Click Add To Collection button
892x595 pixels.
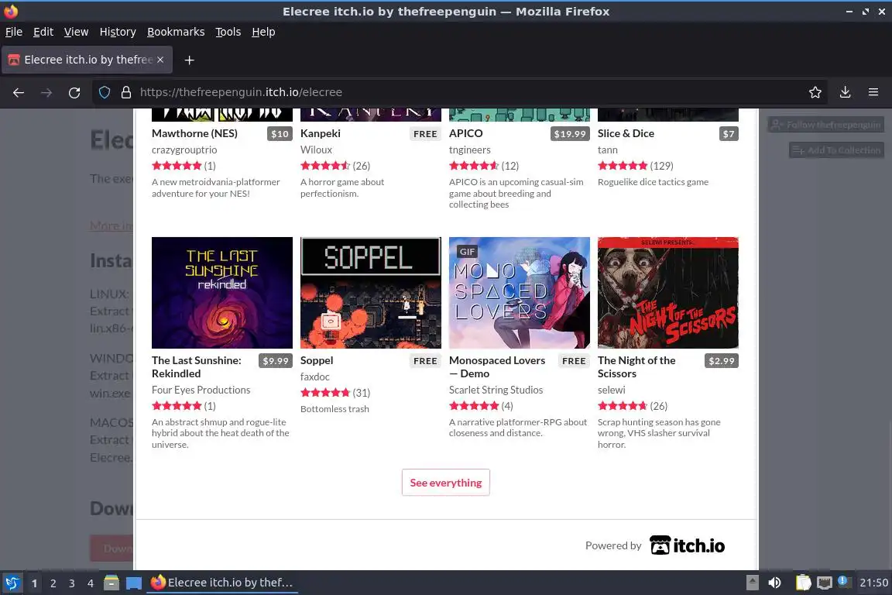click(x=836, y=150)
